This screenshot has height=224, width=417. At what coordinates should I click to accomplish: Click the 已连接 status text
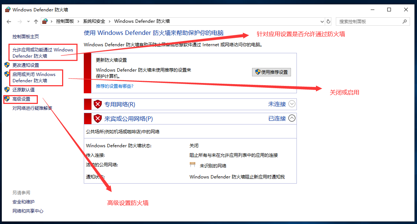pyautogui.click(x=277, y=119)
